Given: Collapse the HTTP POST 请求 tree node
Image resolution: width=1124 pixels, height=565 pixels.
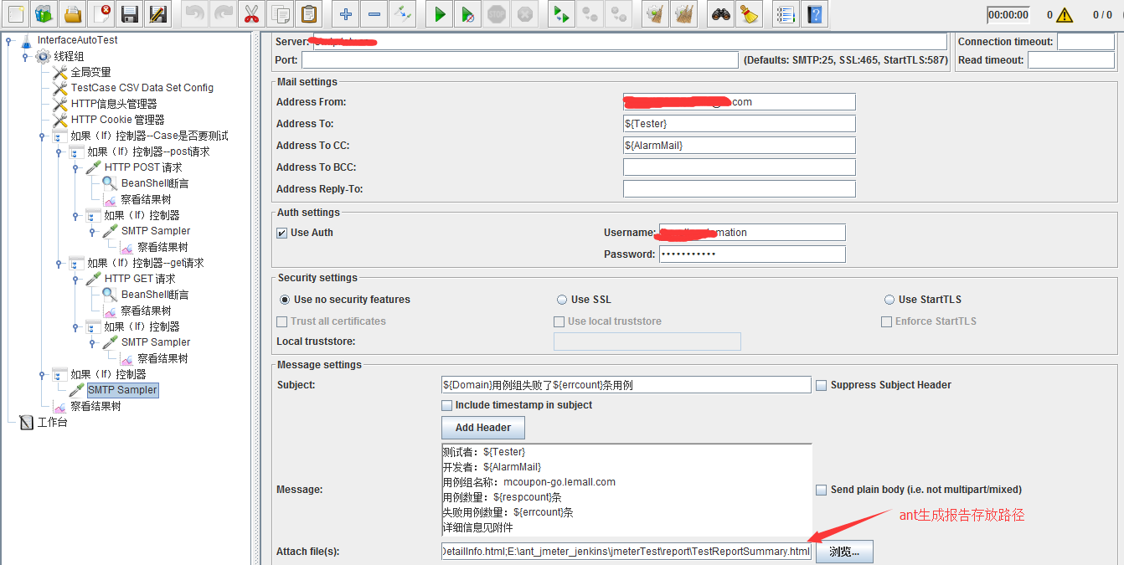Looking at the screenshot, I should [75, 167].
